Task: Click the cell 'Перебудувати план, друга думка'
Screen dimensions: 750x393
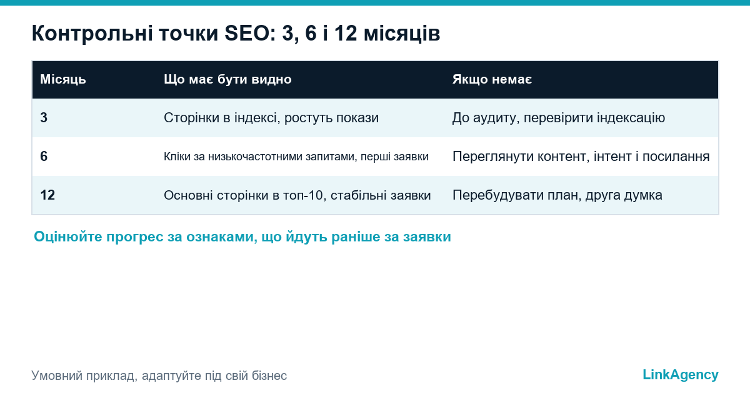Action: (557, 195)
